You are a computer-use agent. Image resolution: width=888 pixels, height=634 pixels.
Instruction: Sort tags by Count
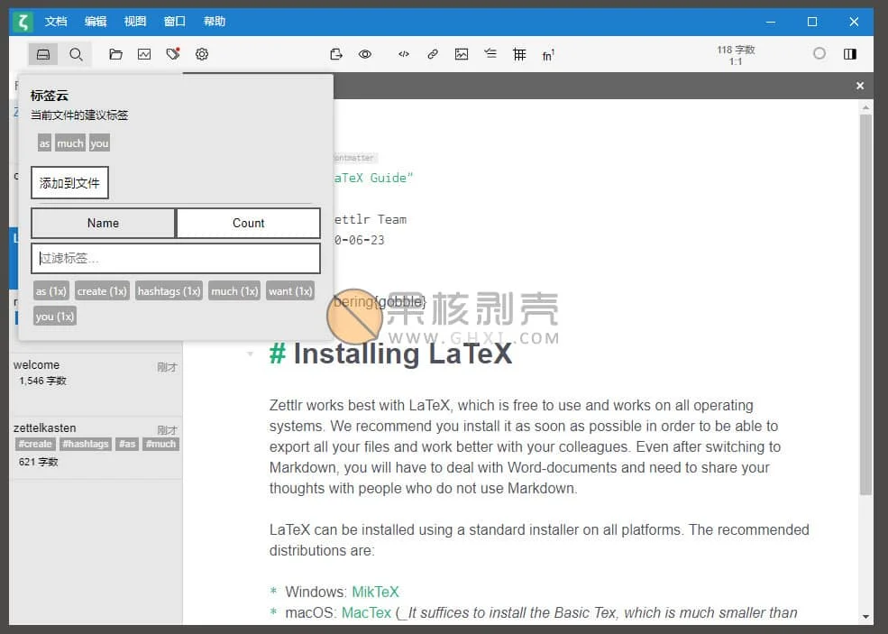pyautogui.click(x=248, y=224)
